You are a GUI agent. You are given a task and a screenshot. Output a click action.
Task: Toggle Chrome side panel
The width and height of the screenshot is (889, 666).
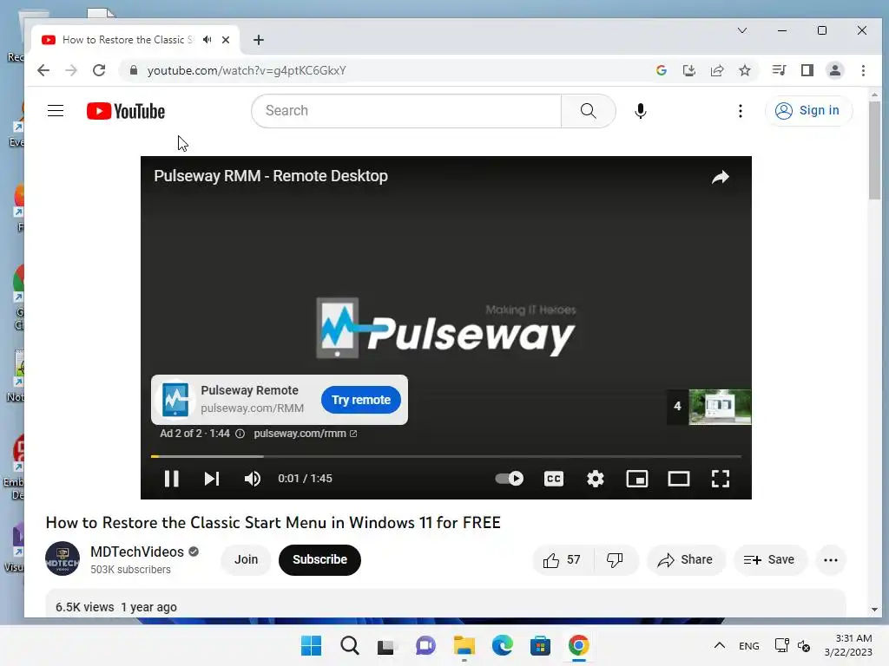pyautogui.click(x=807, y=70)
